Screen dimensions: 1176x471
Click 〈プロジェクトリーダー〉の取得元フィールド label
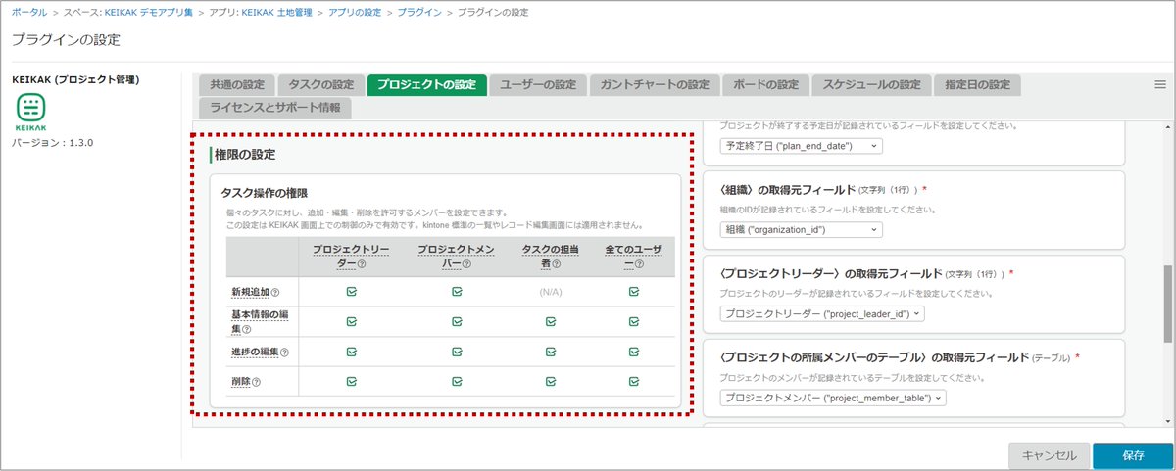(829, 273)
